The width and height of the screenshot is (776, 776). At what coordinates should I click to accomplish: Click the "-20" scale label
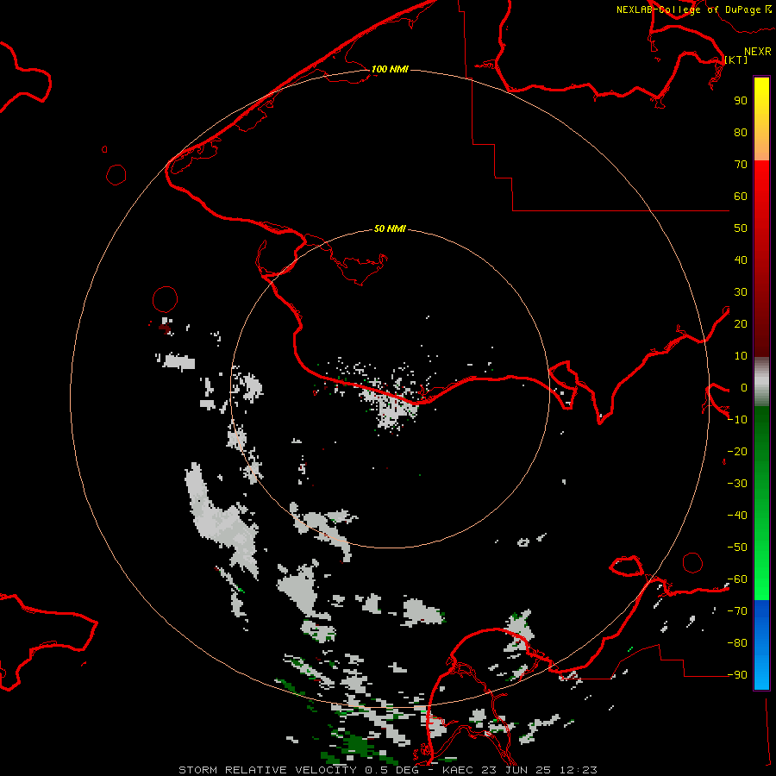pos(737,452)
